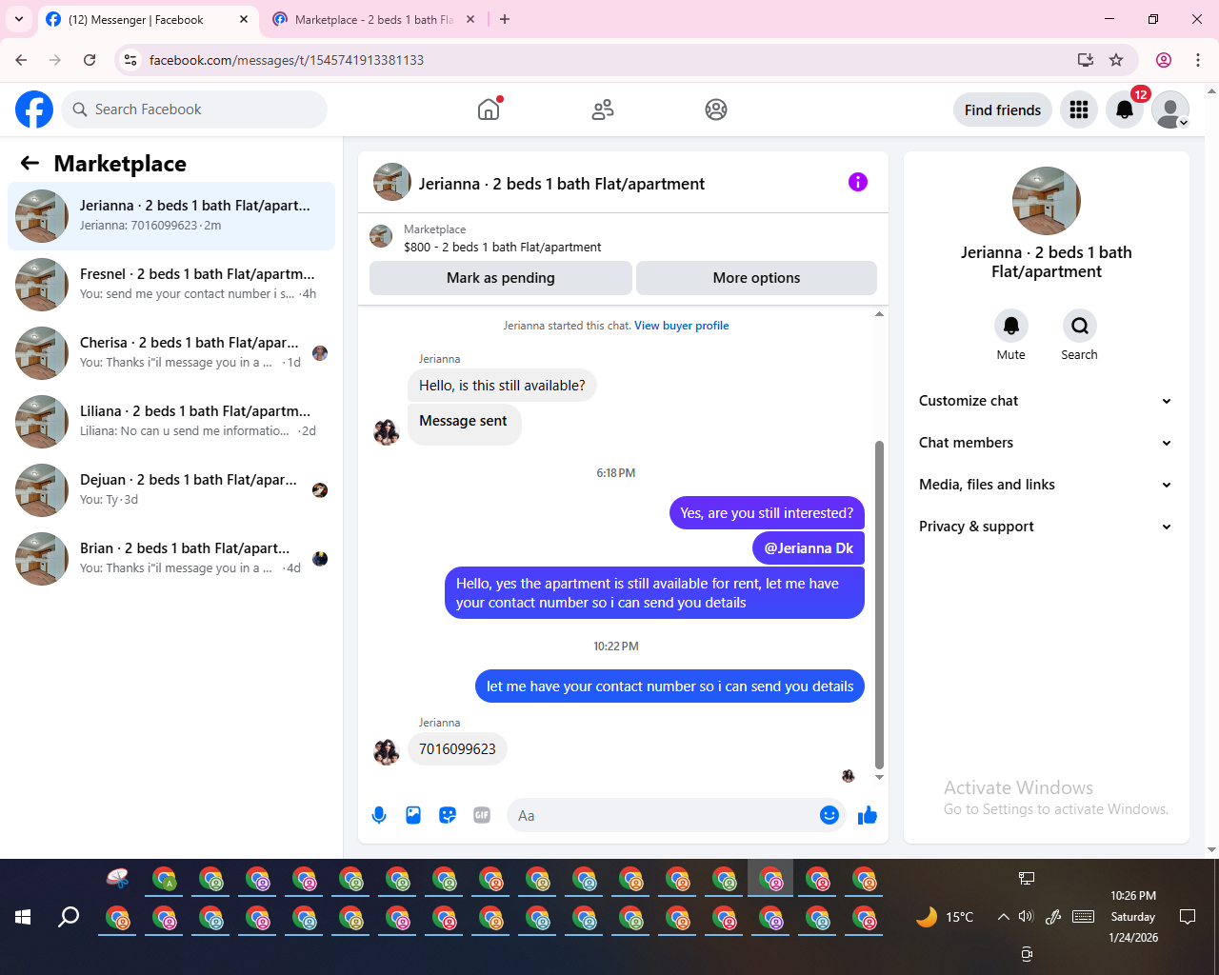Click the chat message scrollbar

click(x=879, y=605)
